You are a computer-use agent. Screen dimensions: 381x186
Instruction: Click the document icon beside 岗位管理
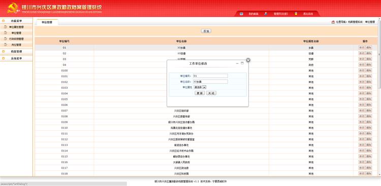pyautogui.click(x=6, y=45)
